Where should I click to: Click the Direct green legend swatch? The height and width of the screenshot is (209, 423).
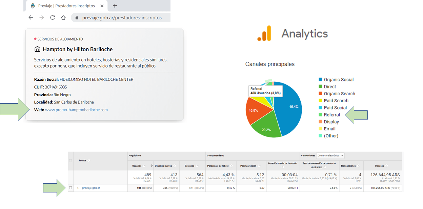click(320, 86)
